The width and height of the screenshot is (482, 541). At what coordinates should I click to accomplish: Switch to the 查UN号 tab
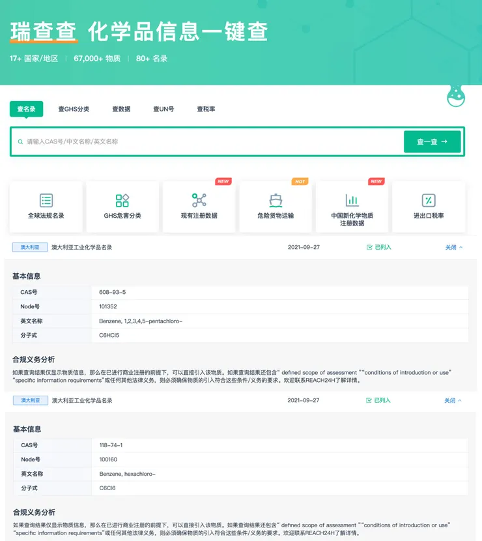pyautogui.click(x=163, y=109)
